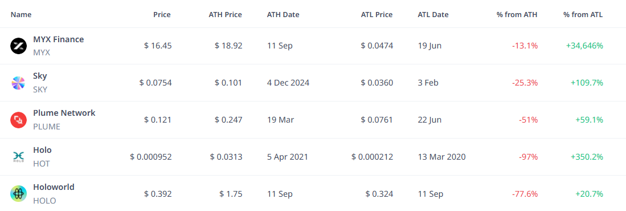The height and width of the screenshot is (211, 626).
Task: Select MYX Finance's +34,646% value
Action: [584, 46]
